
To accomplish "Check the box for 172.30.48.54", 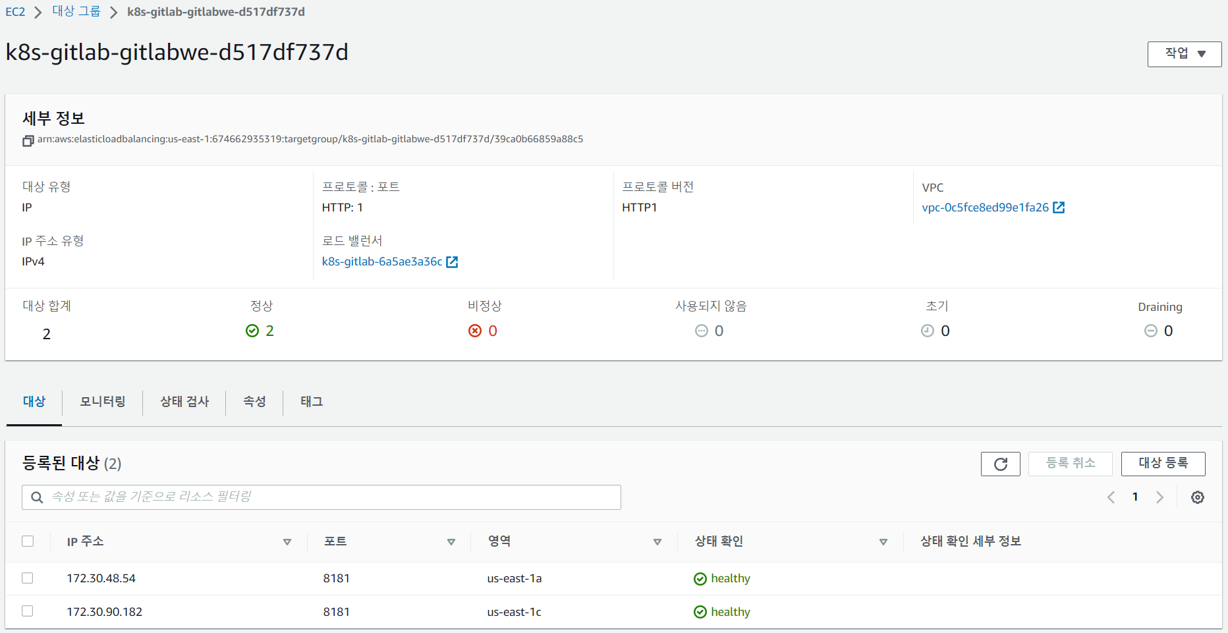I will pyautogui.click(x=28, y=578).
